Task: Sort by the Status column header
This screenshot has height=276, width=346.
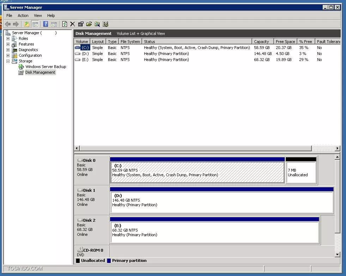Action: click(x=197, y=42)
